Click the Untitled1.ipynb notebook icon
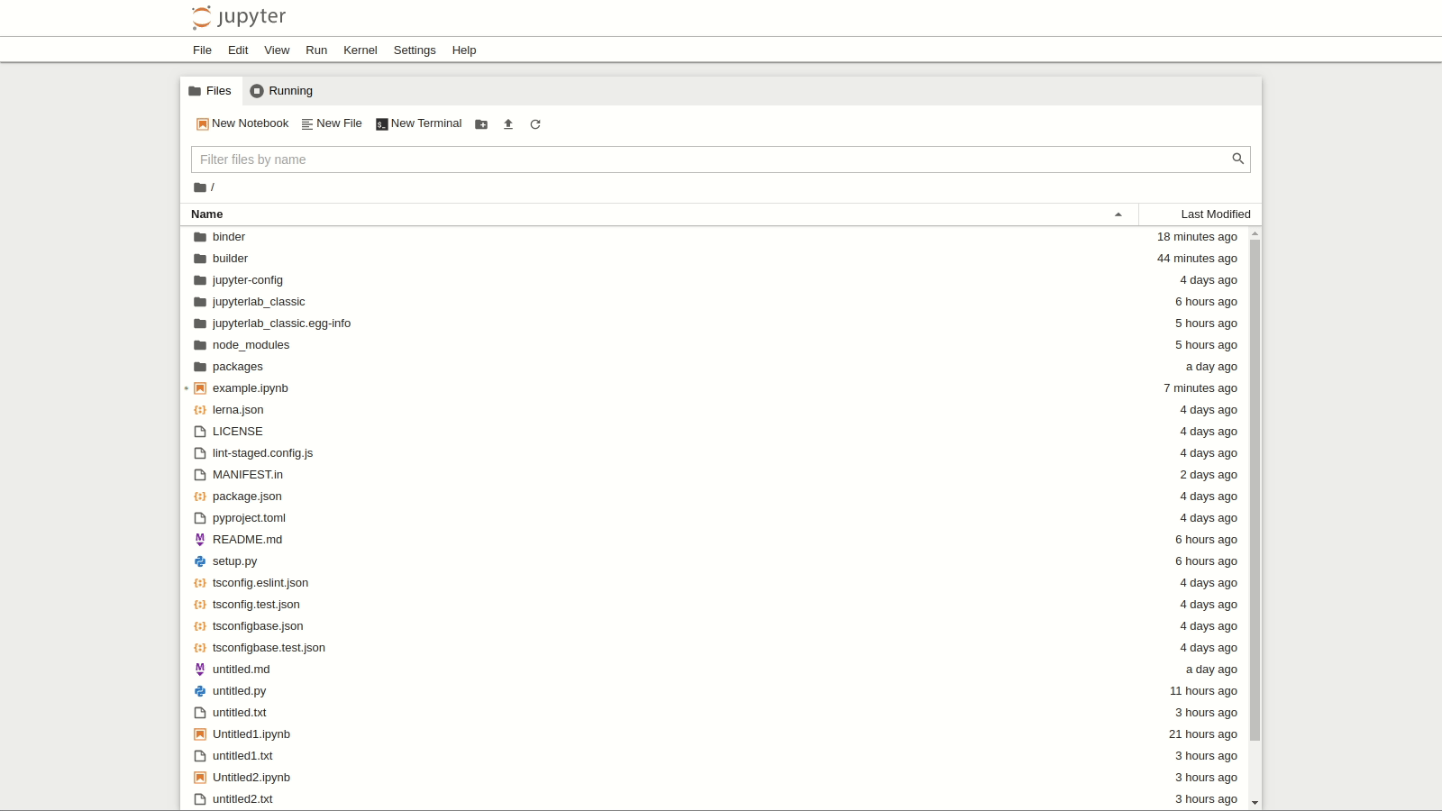This screenshot has width=1442, height=811. (x=200, y=734)
